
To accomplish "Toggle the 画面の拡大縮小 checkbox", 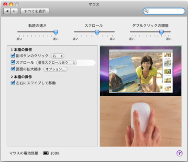I will 13,69.
